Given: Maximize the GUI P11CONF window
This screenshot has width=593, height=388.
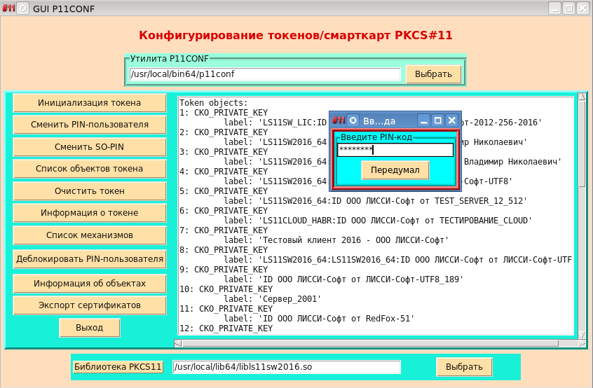Looking at the screenshot, I should click(568, 8).
